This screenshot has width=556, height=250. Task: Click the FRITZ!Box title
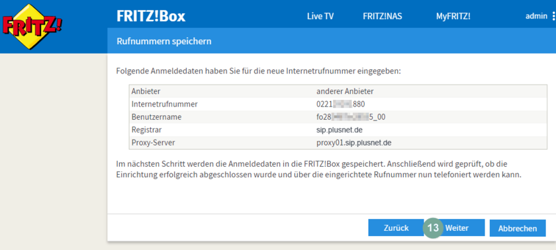click(x=151, y=17)
